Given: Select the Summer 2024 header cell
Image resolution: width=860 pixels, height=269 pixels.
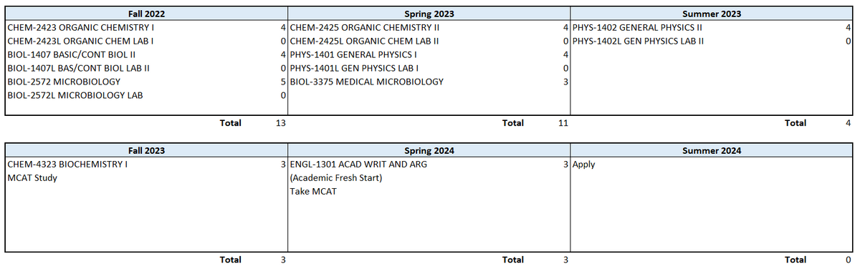Looking at the screenshot, I should click(x=712, y=151).
